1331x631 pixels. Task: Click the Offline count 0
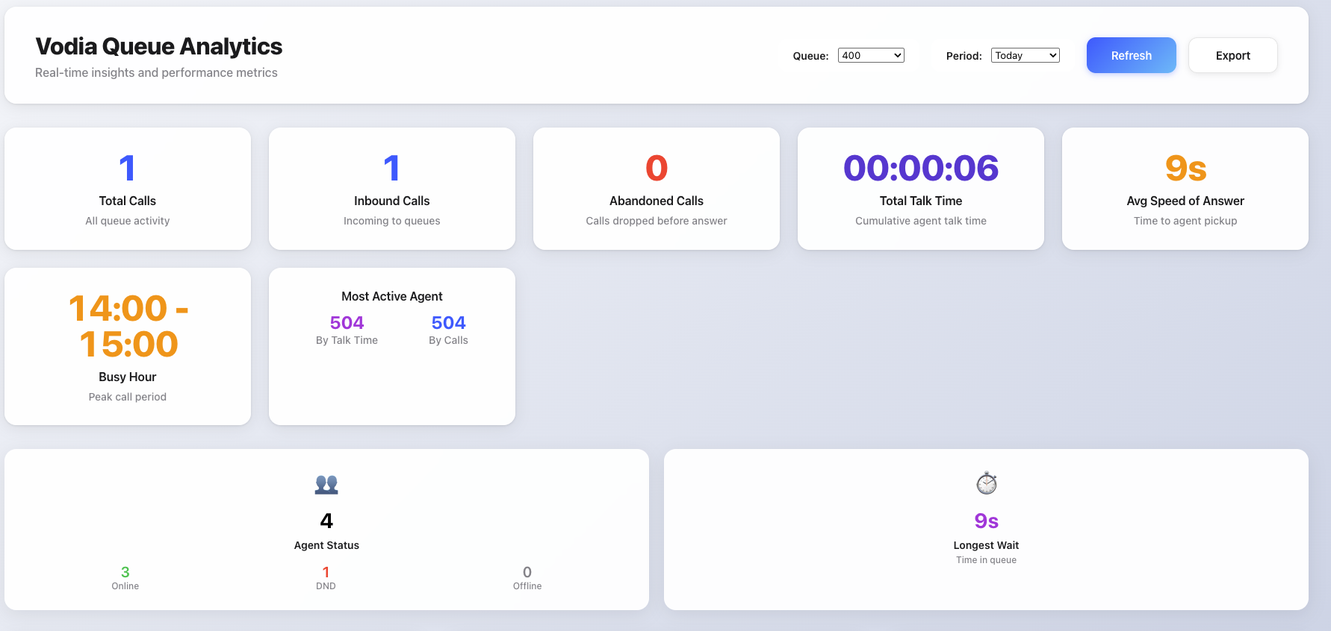pos(527,572)
